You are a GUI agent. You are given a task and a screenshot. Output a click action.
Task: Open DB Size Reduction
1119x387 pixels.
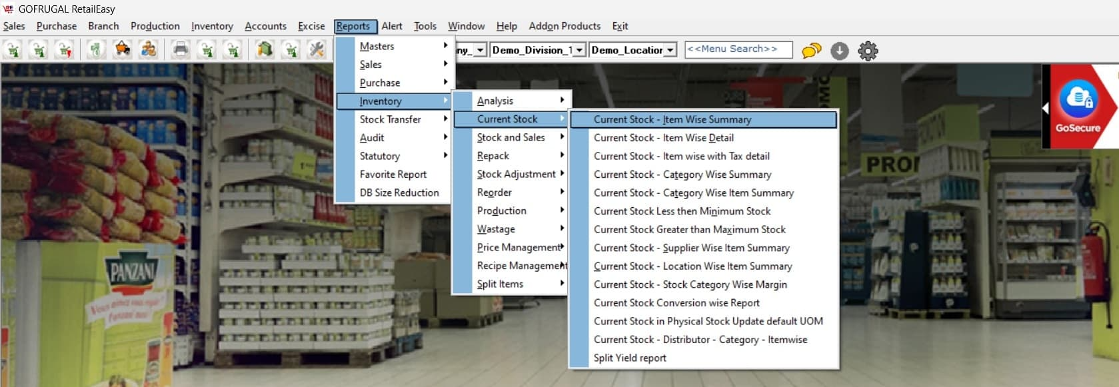395,193
